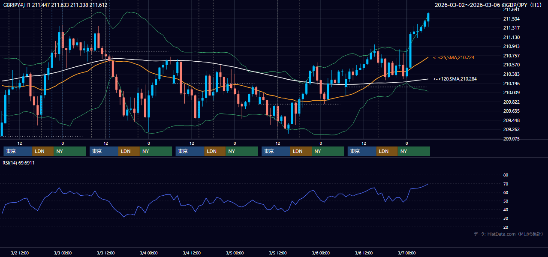Click price axis value 210.570
The width and height of the screenshot is (548, 257).
tap(511, 65)
